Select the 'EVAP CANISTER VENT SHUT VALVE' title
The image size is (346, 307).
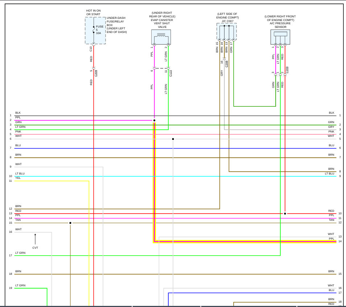pos(162,23)
